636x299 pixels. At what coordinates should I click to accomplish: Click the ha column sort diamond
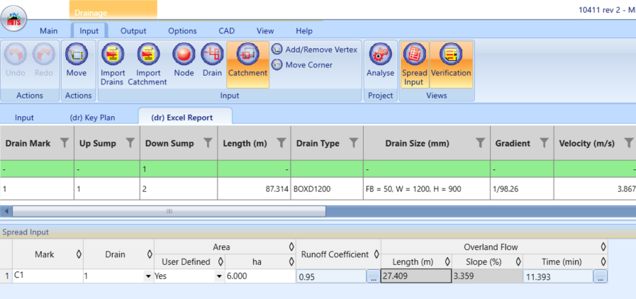click(291, 261)
